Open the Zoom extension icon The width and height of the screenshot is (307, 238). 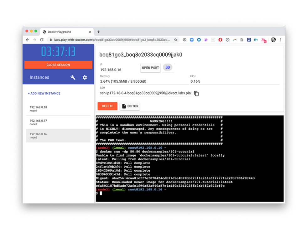191,40
